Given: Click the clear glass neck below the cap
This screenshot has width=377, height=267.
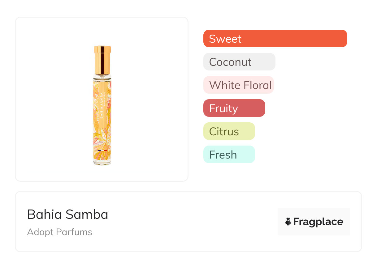Looking at the screenshot, I should pos(102,76).
